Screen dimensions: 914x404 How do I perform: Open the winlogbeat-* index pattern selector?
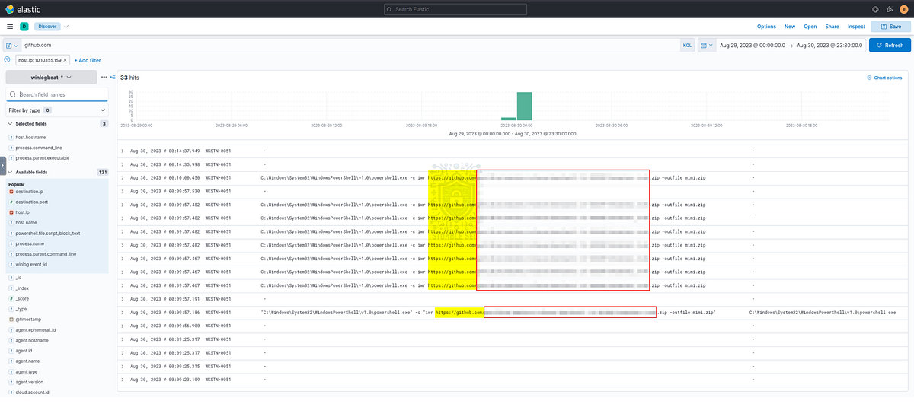click(51, 78)
